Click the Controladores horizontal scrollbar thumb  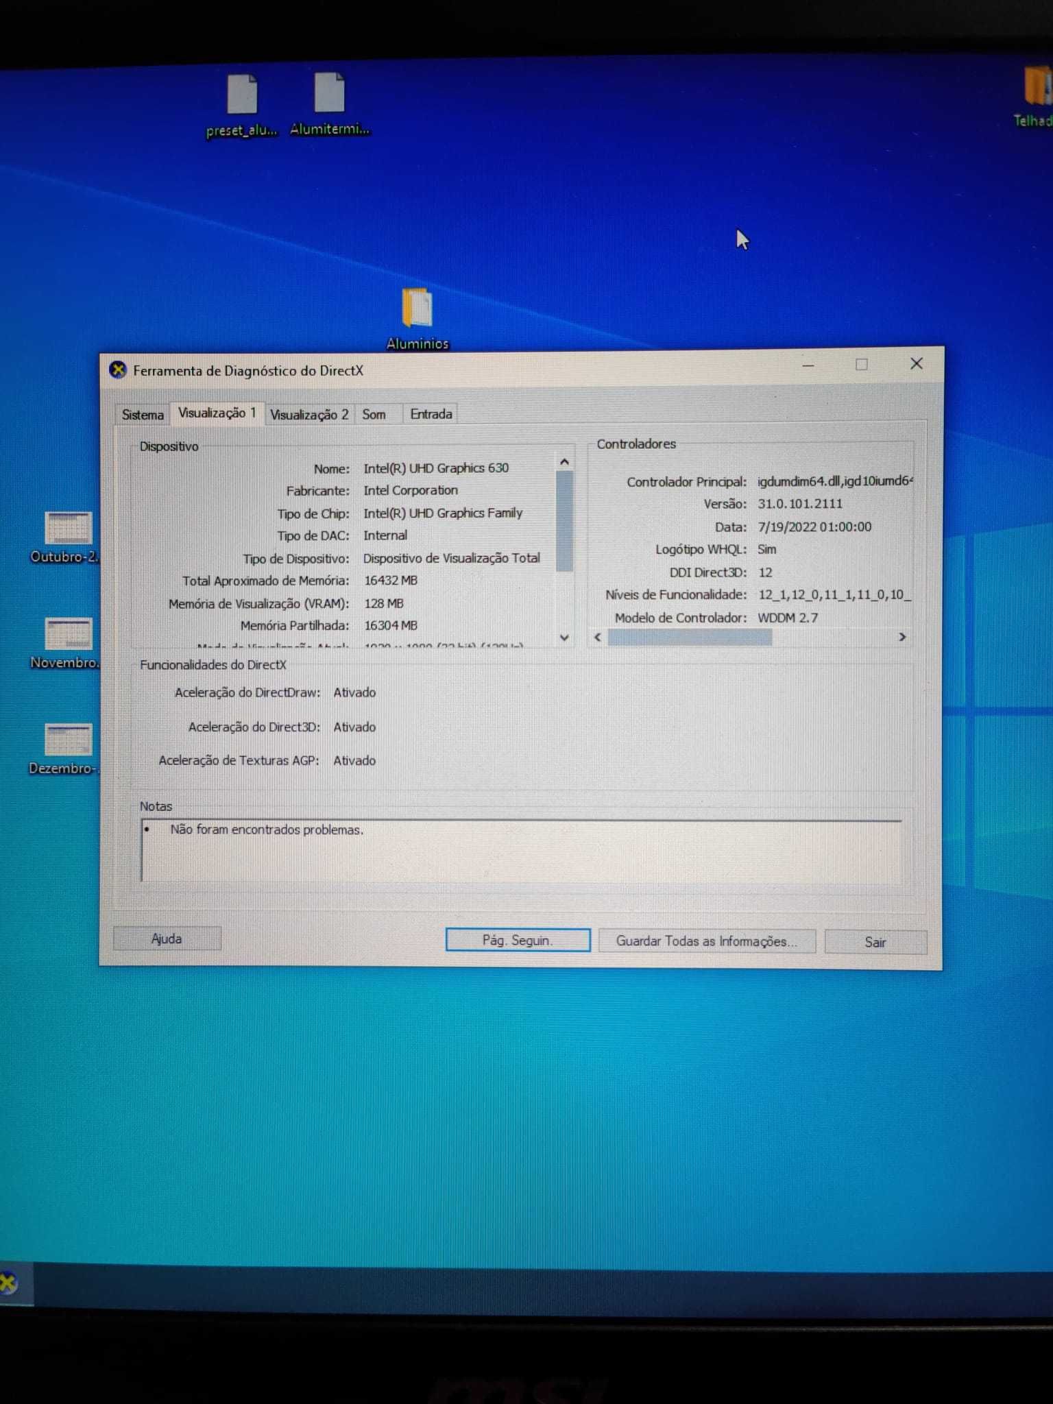click(690, 638)
